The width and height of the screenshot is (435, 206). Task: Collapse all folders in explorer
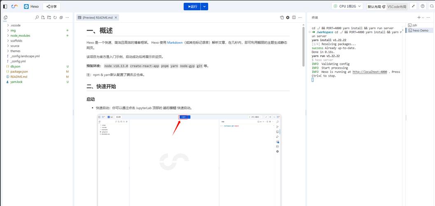point(61,18)
